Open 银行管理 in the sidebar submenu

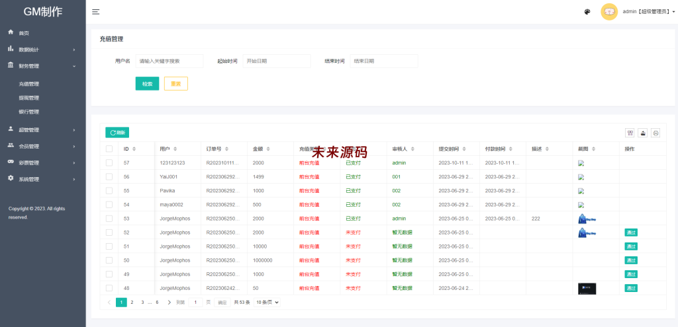coord(29,112)
